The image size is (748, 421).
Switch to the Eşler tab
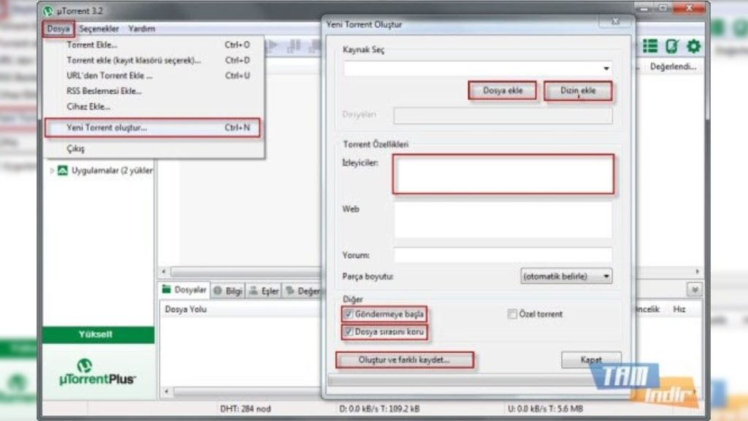point(264,291)
